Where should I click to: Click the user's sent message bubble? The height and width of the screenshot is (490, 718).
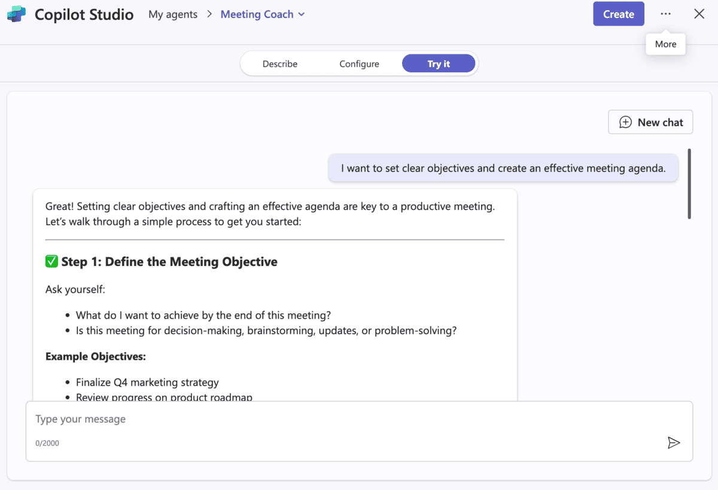pyautogui.click(x=503, y=168)
